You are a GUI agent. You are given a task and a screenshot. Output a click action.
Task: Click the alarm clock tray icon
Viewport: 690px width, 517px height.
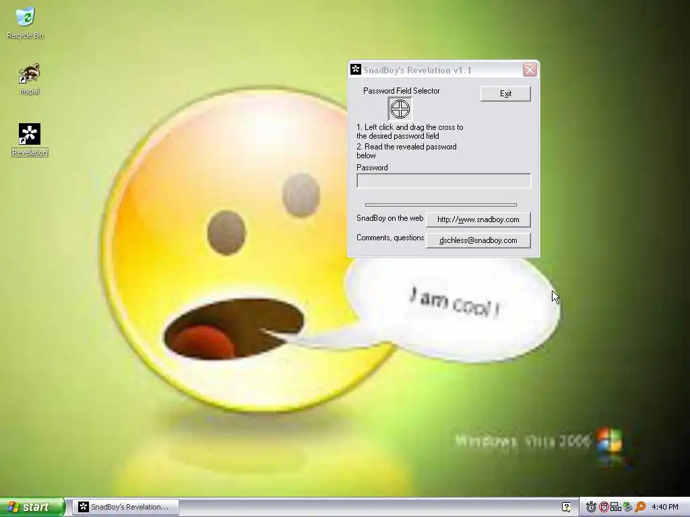click(x=591, y=507)
